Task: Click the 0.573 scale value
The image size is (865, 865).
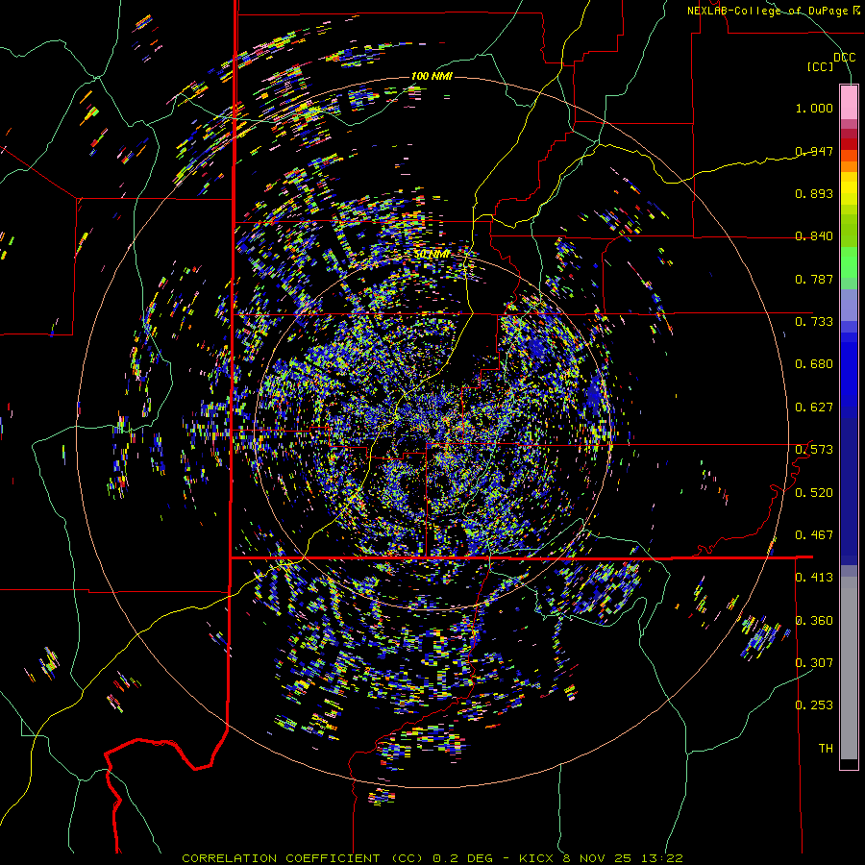Action: click(814, 449)
